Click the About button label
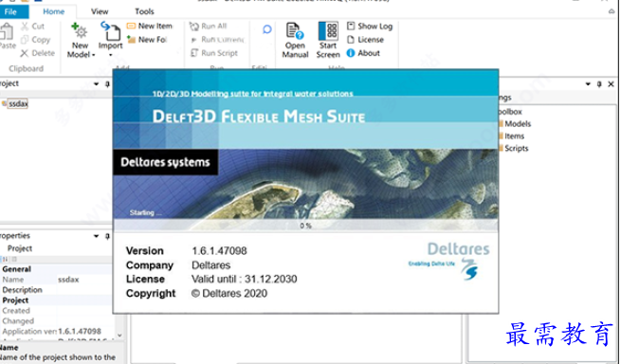This screenshot has height=364, width=621. click(x=369, y=53)
